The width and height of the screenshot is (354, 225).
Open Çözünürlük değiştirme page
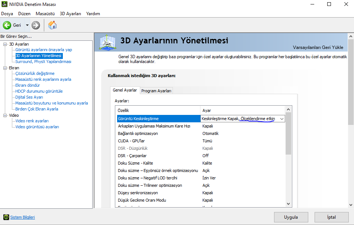pyautogui.click(x=35, y=73)
